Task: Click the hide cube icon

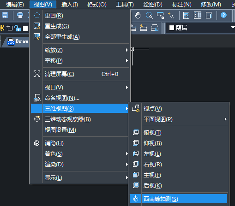Action: [37, 143]
